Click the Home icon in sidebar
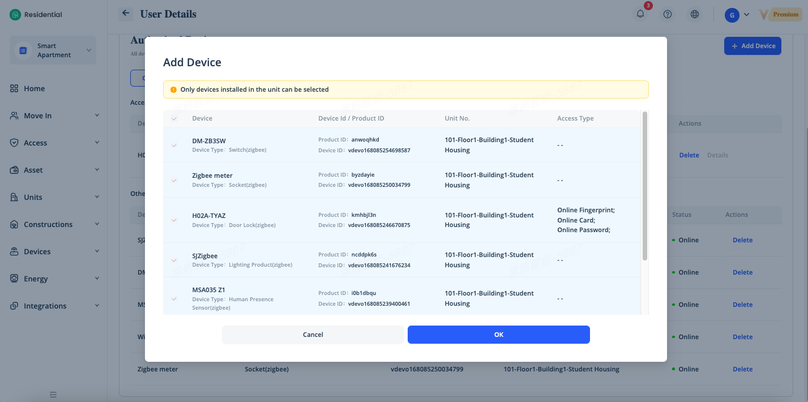 point(15,88)
